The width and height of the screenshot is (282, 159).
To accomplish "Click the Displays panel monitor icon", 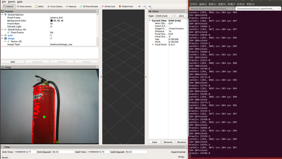I will point(2,11).
